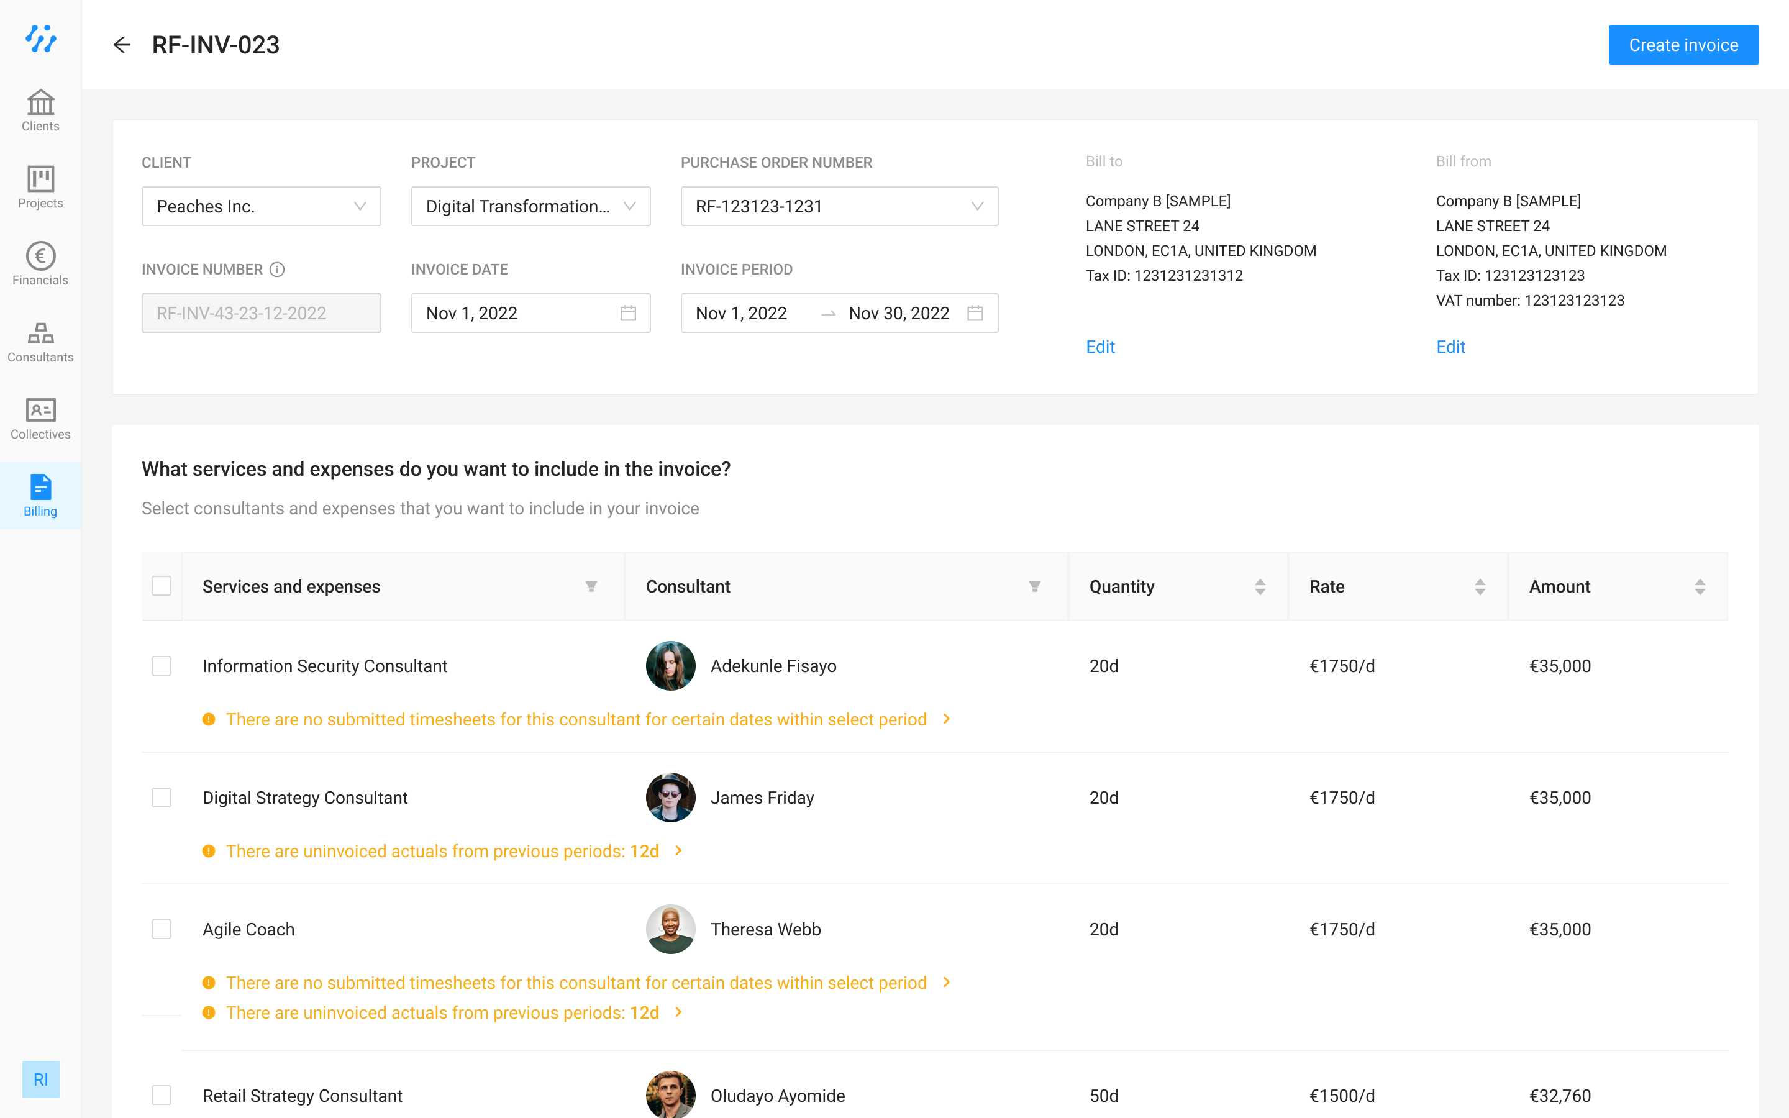
Task: Go back using the arrow icon
Action: tap(121, 45)
